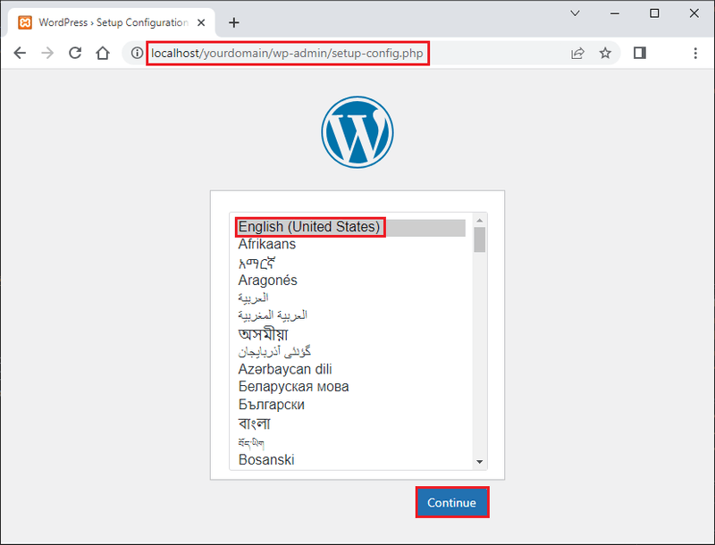Screen dimensions: 715x545
Task: Click the highlighted address bar URL
Action: click(x=288, y=53)
